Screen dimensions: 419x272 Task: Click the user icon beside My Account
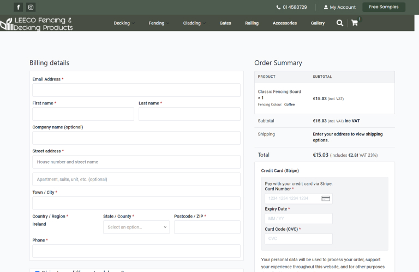tap(326, 7)
